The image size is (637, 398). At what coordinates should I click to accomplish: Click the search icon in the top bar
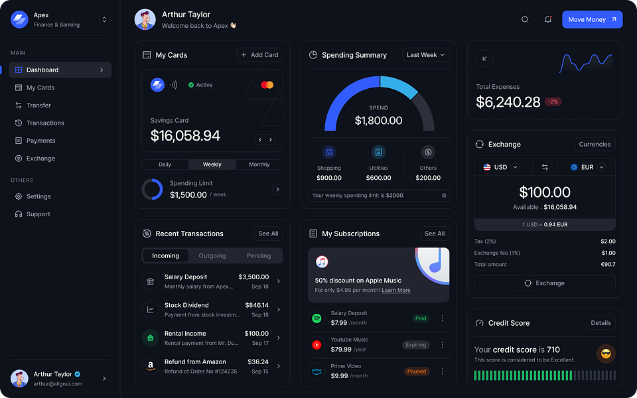click(x=525, y=20)
